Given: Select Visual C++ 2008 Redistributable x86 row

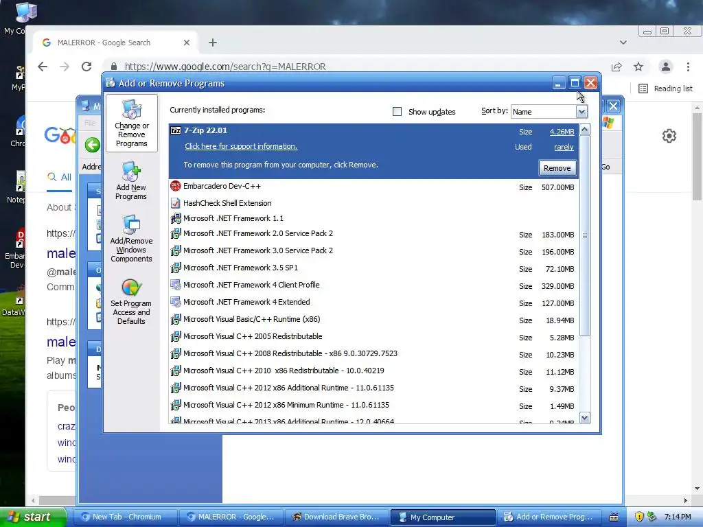Looking at the screenshot, I should tap(374, 354).
